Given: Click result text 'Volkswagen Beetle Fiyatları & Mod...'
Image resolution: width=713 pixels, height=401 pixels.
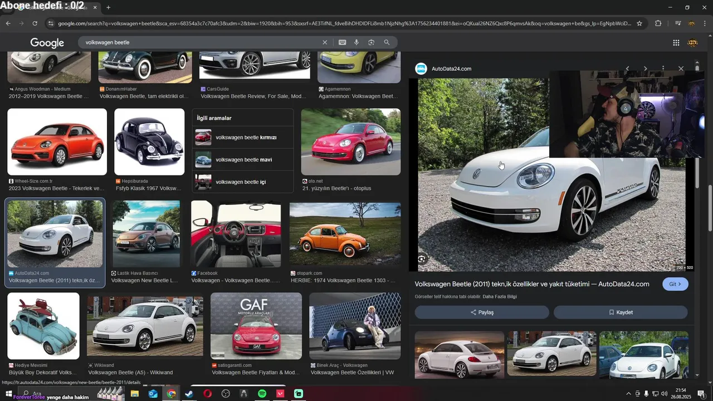Looking at the screenshot, I should pyautogui.click(x=255, y=372).
